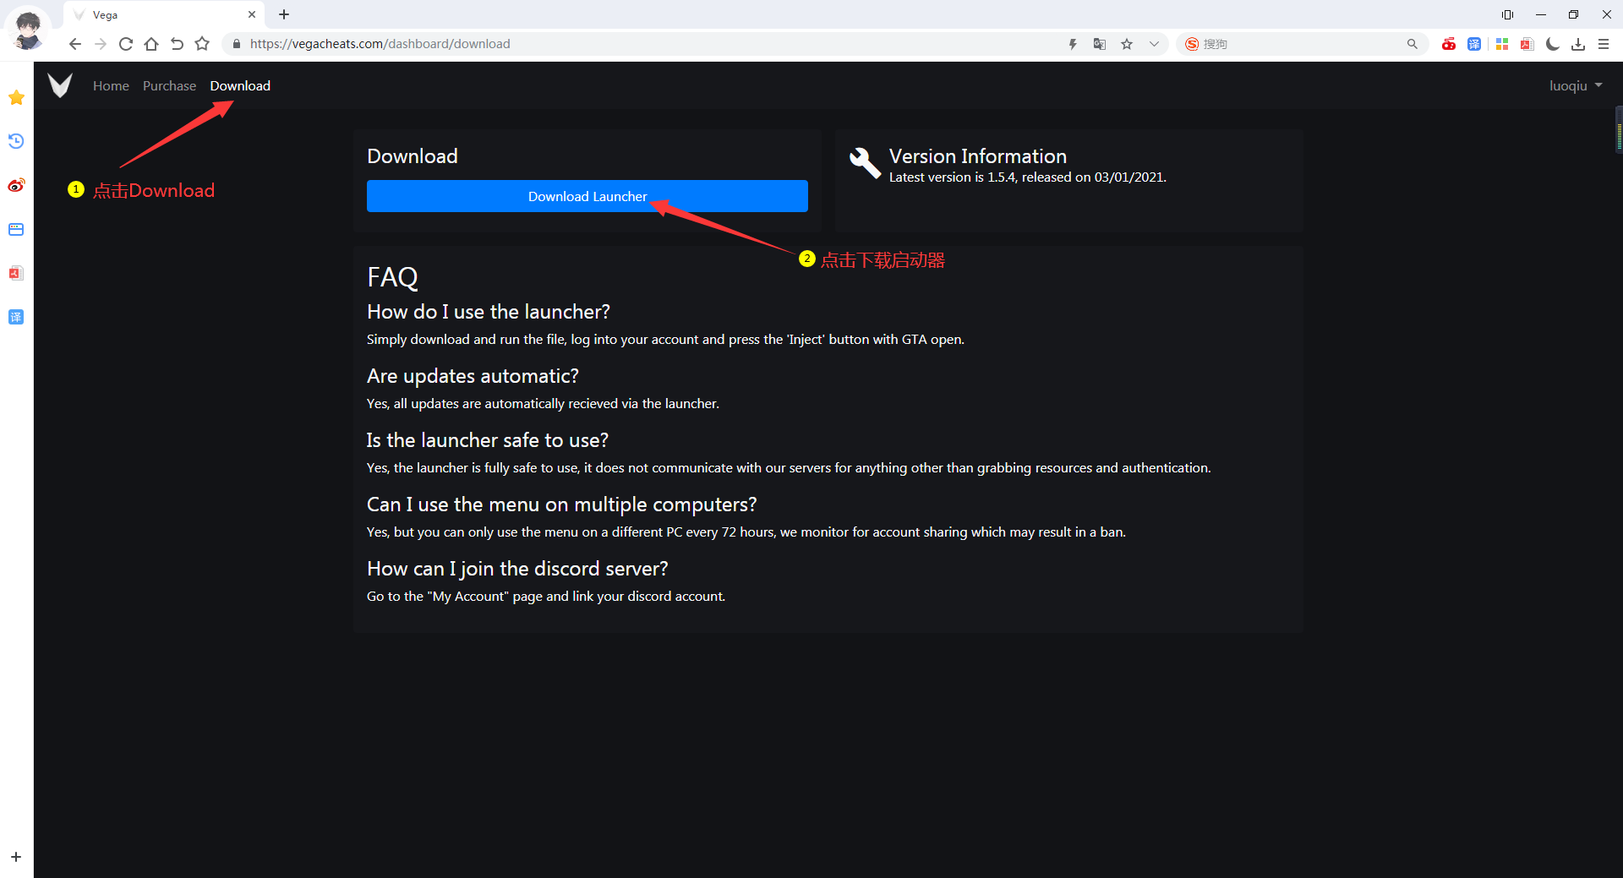Select the Download nav item
This screenshot has width=1623, height=878.
(240, 86)
